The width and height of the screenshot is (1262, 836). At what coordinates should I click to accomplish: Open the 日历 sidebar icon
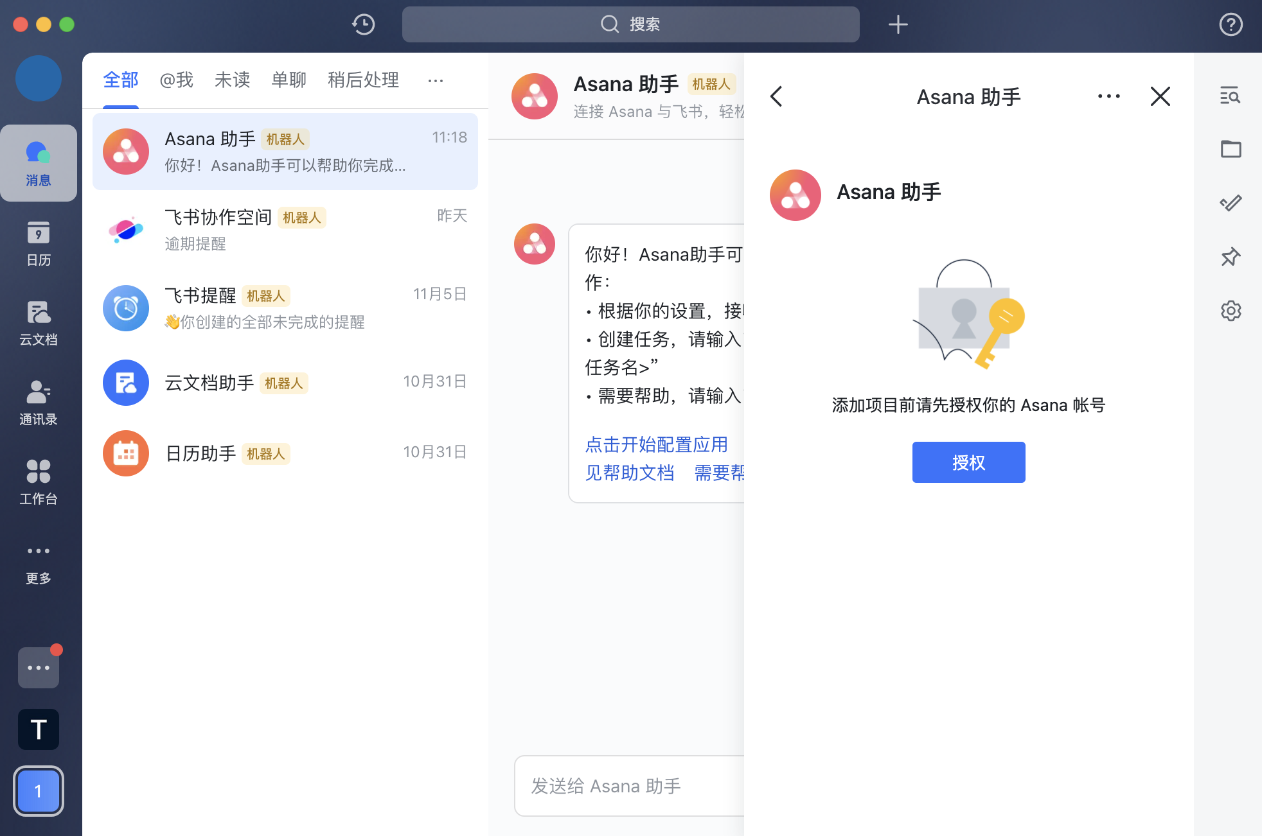39,244
